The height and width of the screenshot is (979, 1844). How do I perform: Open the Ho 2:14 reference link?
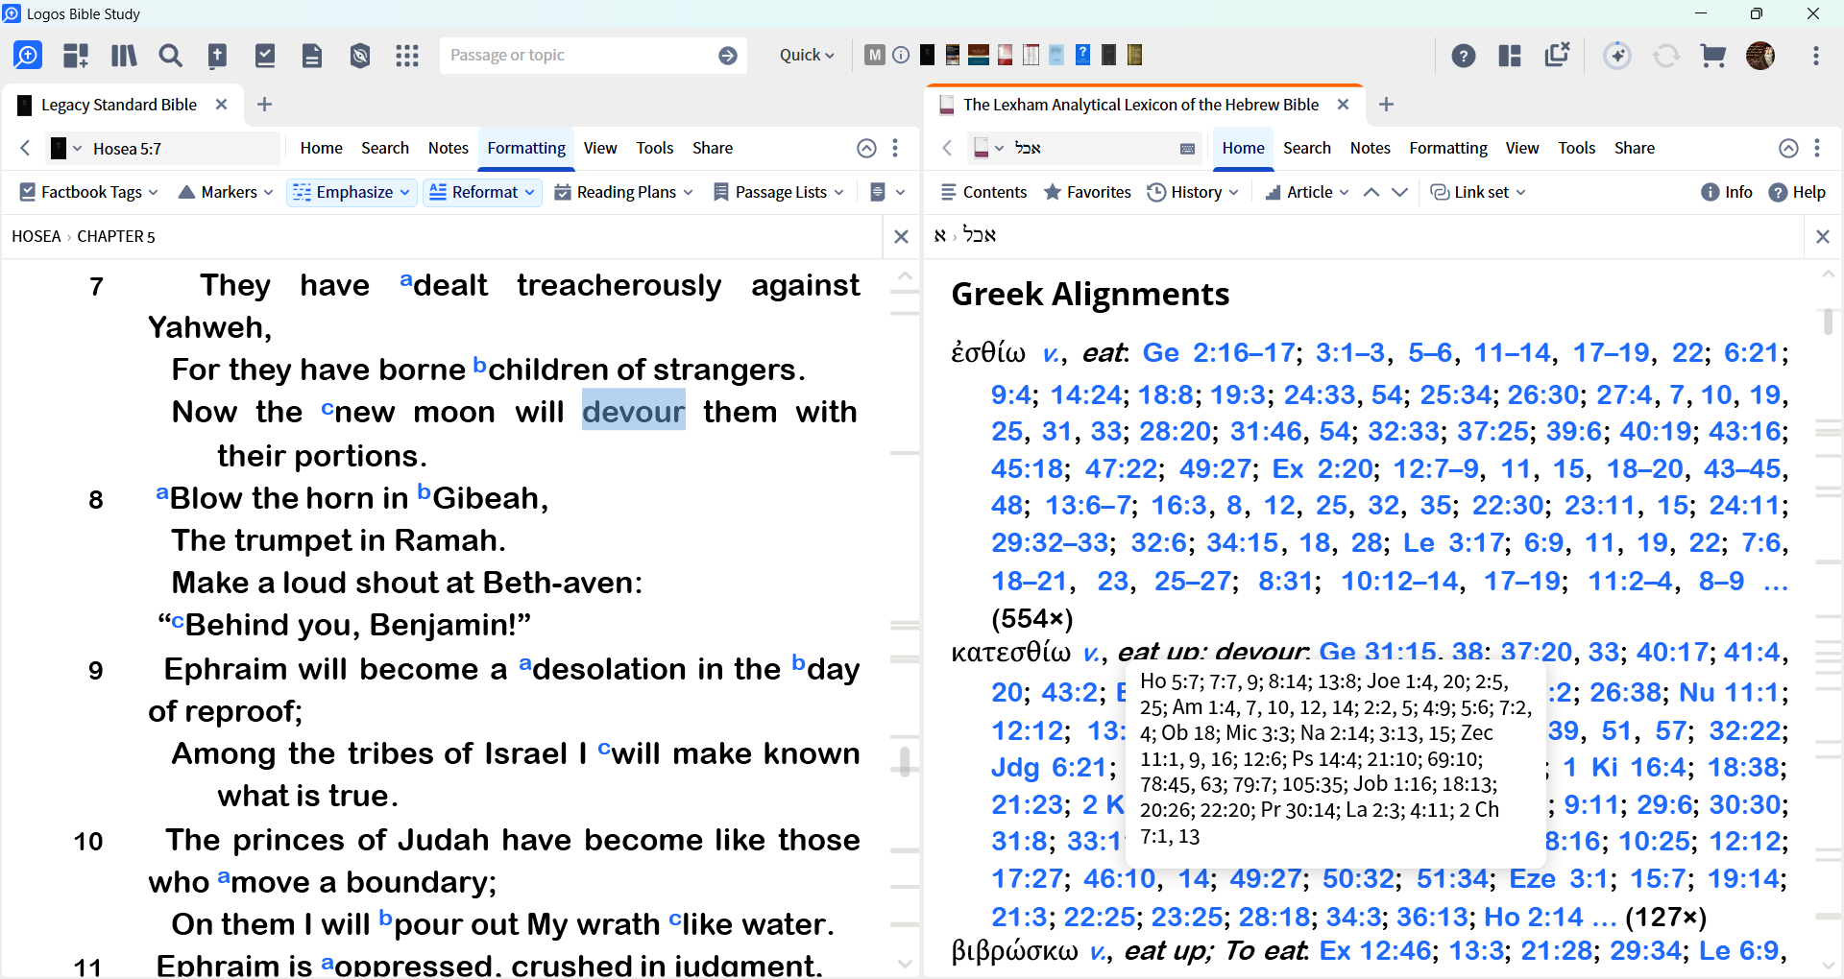coord(1534,918)
